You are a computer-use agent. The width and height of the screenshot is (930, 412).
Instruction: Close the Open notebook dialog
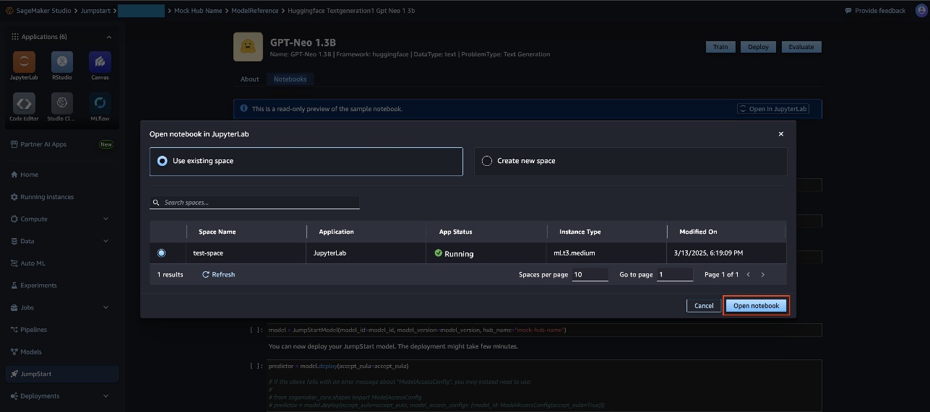(x=780, y=134)
